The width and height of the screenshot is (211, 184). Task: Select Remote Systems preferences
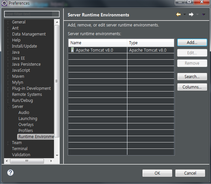pyautogui.click(x=27, y=95)
